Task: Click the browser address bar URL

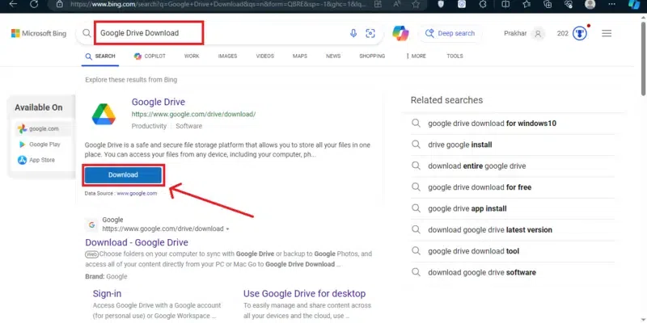Action: [x=219, y=4]
